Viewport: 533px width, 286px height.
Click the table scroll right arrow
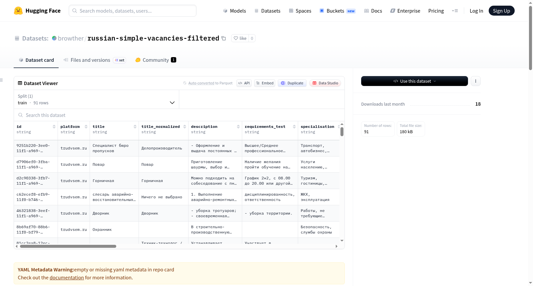pos(336,246)
